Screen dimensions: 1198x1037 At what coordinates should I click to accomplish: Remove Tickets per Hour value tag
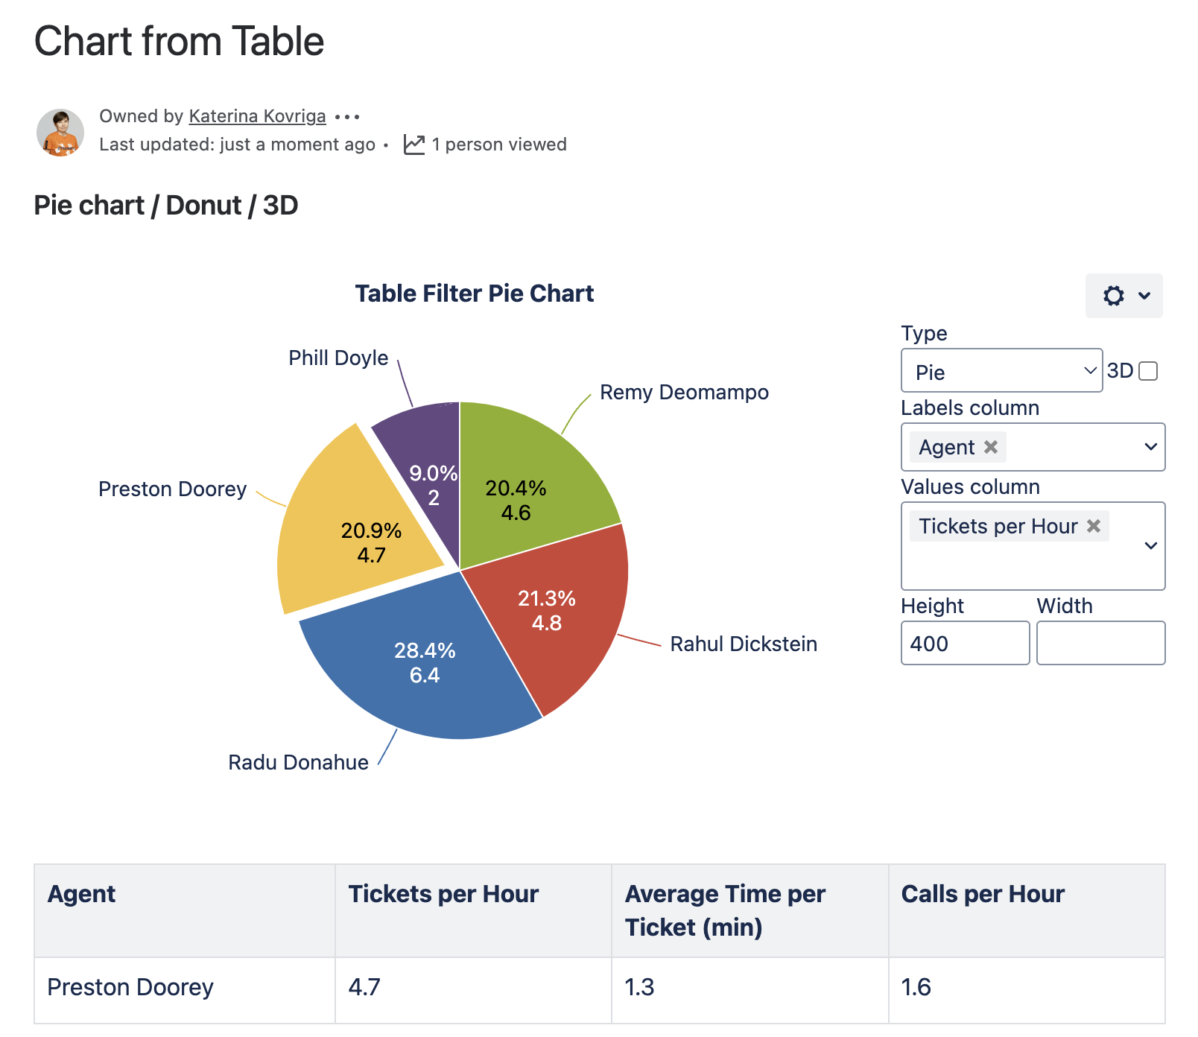pyautogui.click(x=1094, y=526)
